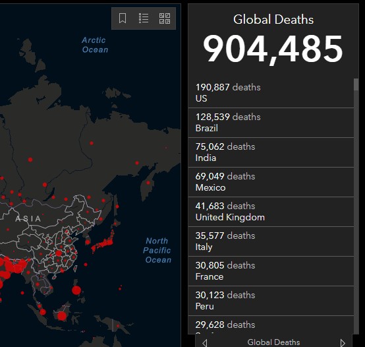Click the red dot on Kamchatka peninsula
The image size is (365, 347).
(148, 183)
